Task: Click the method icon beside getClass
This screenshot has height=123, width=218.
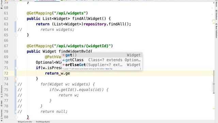Action: coord(64,60)
